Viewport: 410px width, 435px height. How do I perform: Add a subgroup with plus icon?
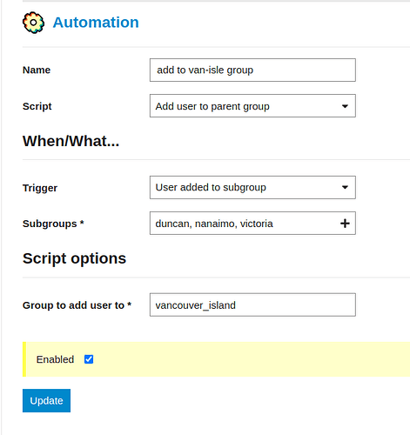[x=345, y=224]
